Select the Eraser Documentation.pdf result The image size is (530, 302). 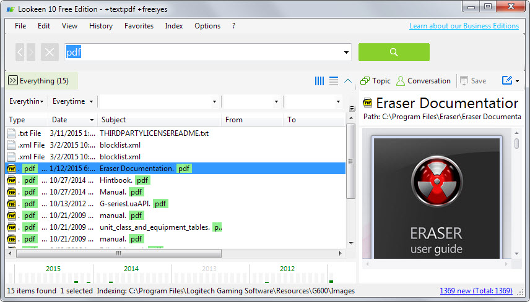(175, 169)
